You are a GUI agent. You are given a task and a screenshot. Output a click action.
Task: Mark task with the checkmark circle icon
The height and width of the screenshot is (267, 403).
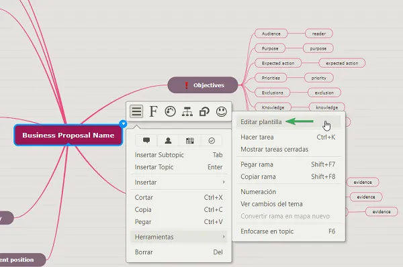point(212,140)
